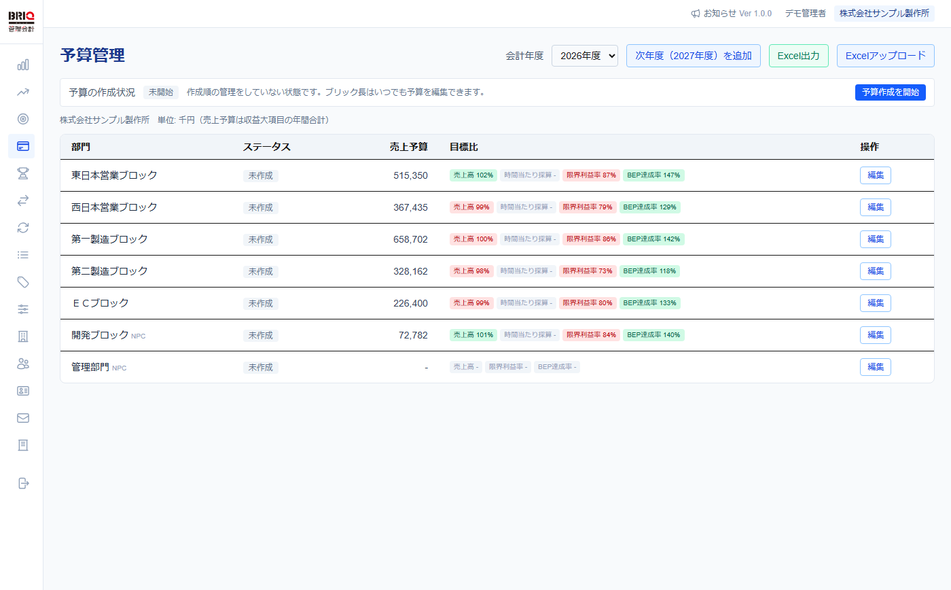Click the 予算管理 page heading
This screenshot has width=951, height=590.
92,56
